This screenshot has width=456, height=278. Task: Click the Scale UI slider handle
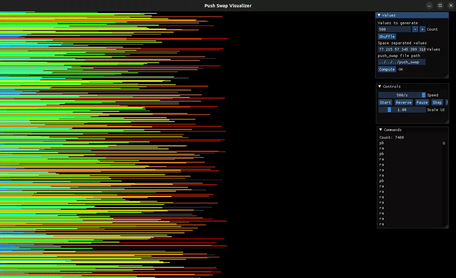click(389, 110)
